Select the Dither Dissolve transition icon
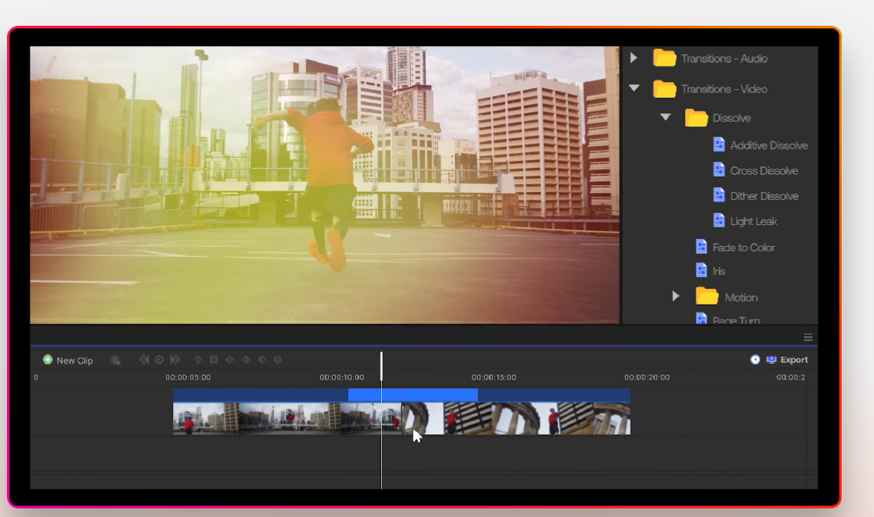The height and width of the screenshot is (517, 874). [718, 195]
